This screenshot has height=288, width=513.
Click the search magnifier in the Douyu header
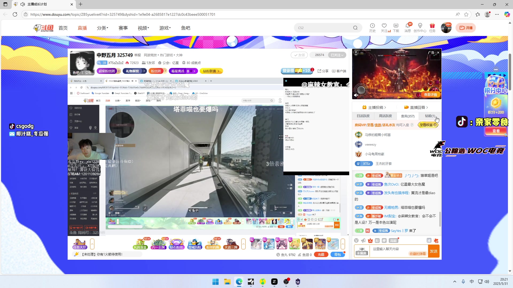pyautogui.click(x=355, y=28)
